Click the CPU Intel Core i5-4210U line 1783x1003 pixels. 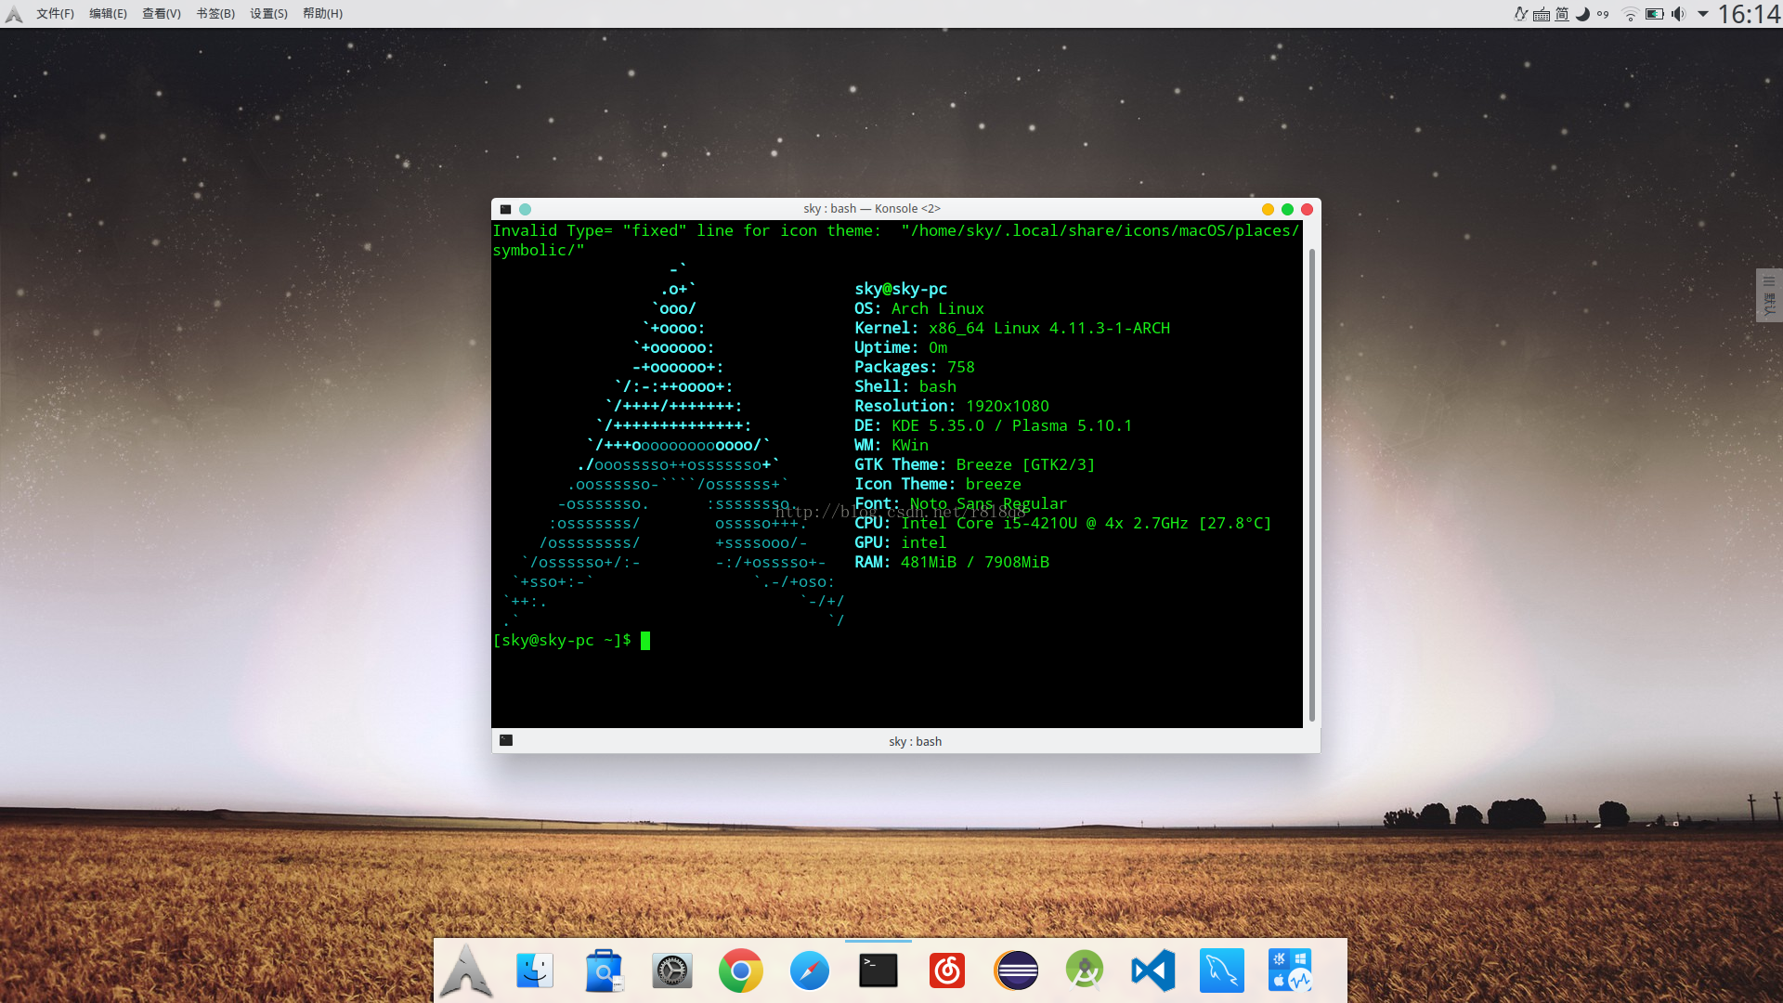coord(1063,524)
